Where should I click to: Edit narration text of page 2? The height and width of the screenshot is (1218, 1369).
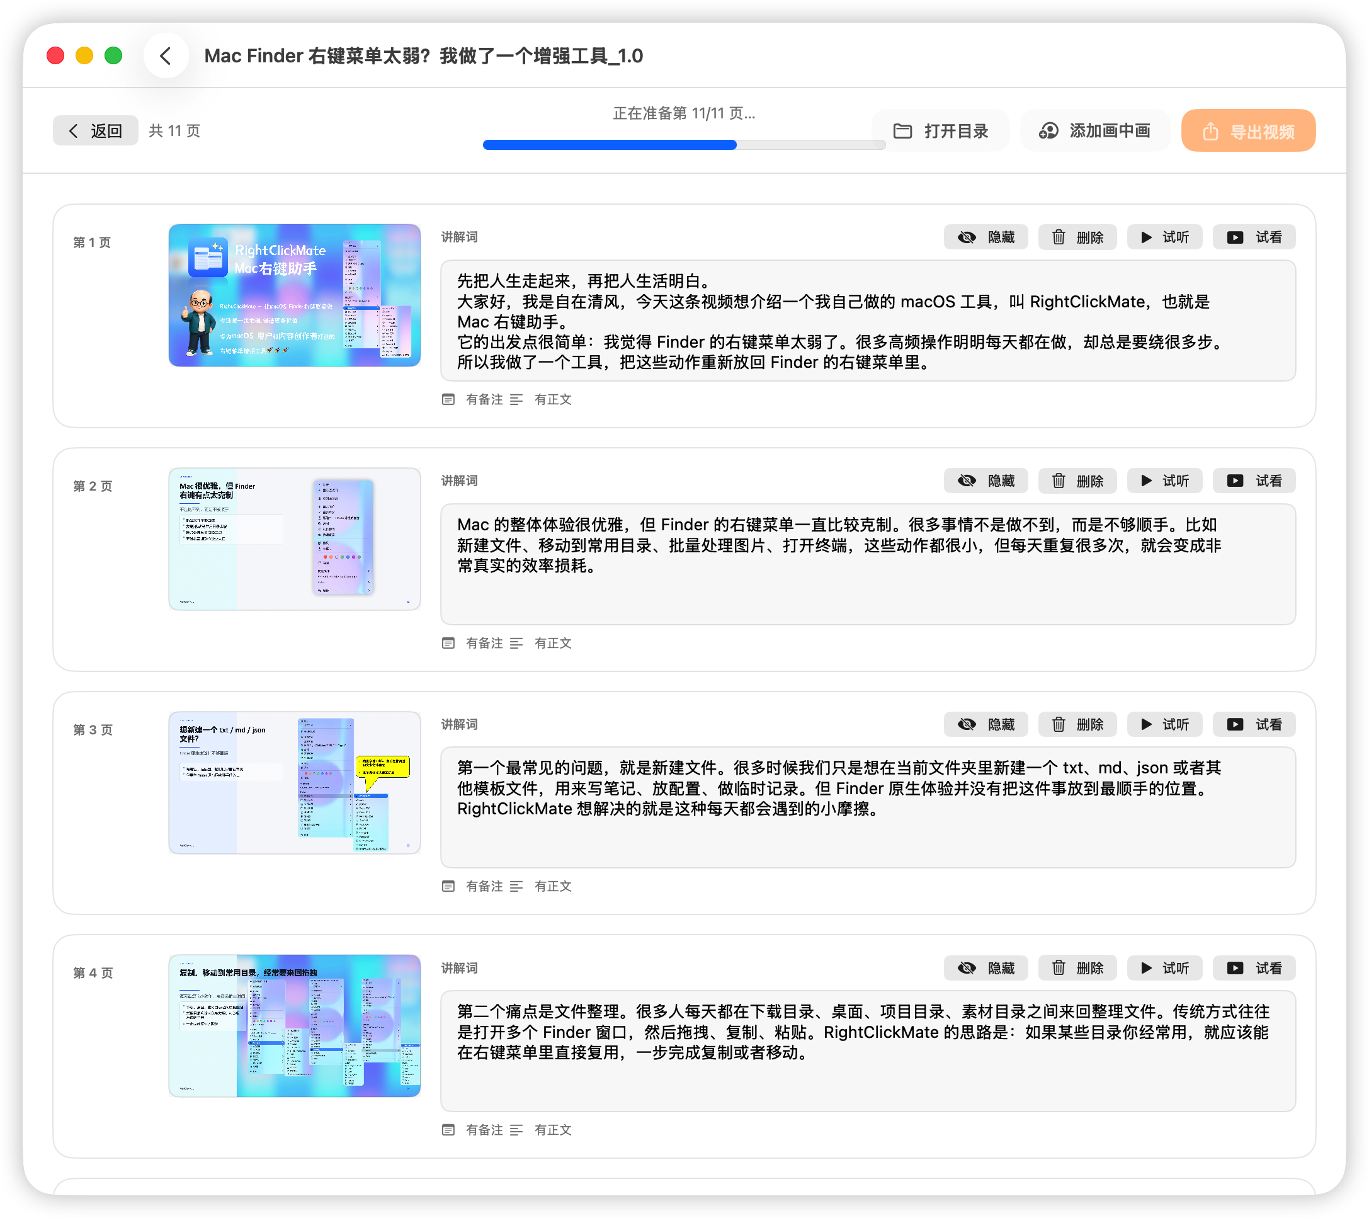click(x=868, y=565)
